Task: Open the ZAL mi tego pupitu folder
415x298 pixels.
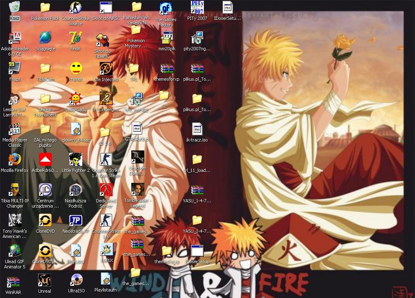Action: pyautogui.click(x=45, y=129)
